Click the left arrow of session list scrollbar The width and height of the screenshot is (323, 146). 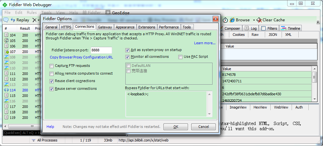[x=5, y=126]
